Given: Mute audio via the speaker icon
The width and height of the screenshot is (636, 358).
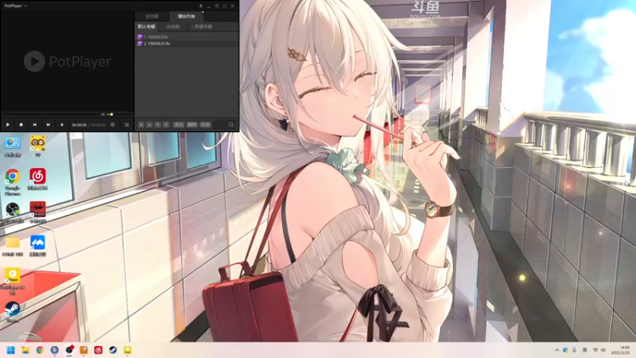Looking at the screenshot, I should point(103,115).
